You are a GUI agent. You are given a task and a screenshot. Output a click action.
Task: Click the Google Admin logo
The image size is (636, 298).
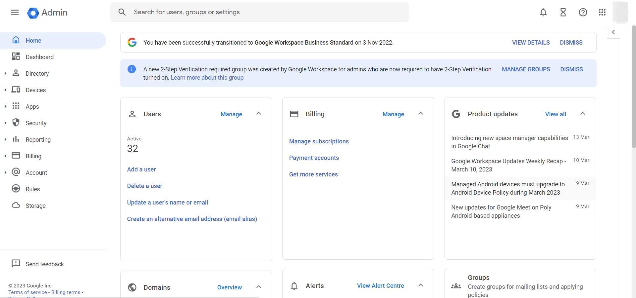tap(47, 13)
